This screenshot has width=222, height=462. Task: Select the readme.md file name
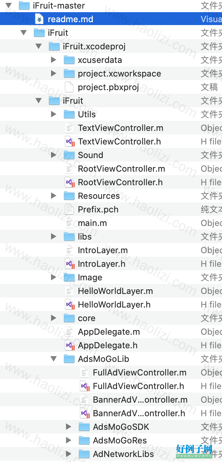pos(70,19)
